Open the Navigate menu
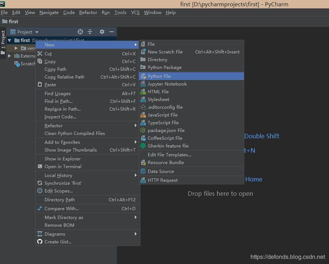This screenshot has width=329, height=264. [49, 13]
